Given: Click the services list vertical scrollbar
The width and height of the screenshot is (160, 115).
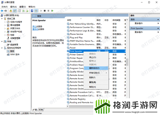Looking at the screenshot, I should tap(127, 61).
